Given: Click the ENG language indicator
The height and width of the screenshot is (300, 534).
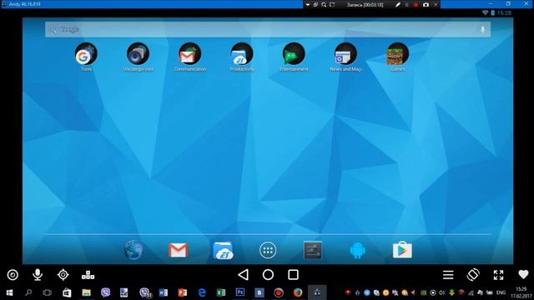Looking at the screenshot, I should click(501, 292).
